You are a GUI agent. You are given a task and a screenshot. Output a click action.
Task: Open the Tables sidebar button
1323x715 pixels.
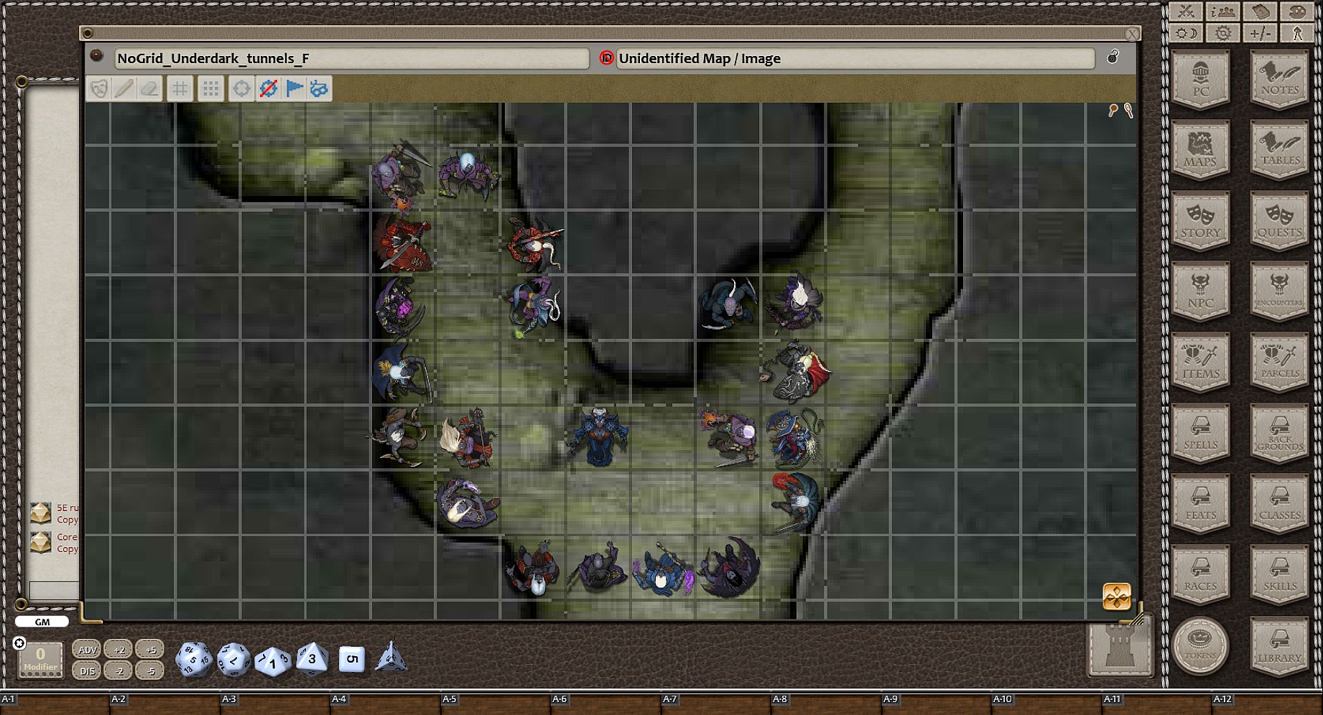[x=1280, y=151]
